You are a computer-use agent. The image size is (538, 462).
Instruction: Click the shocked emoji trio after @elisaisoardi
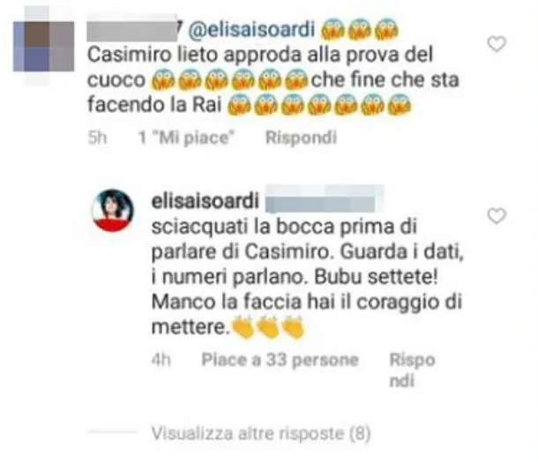(360, 29)
